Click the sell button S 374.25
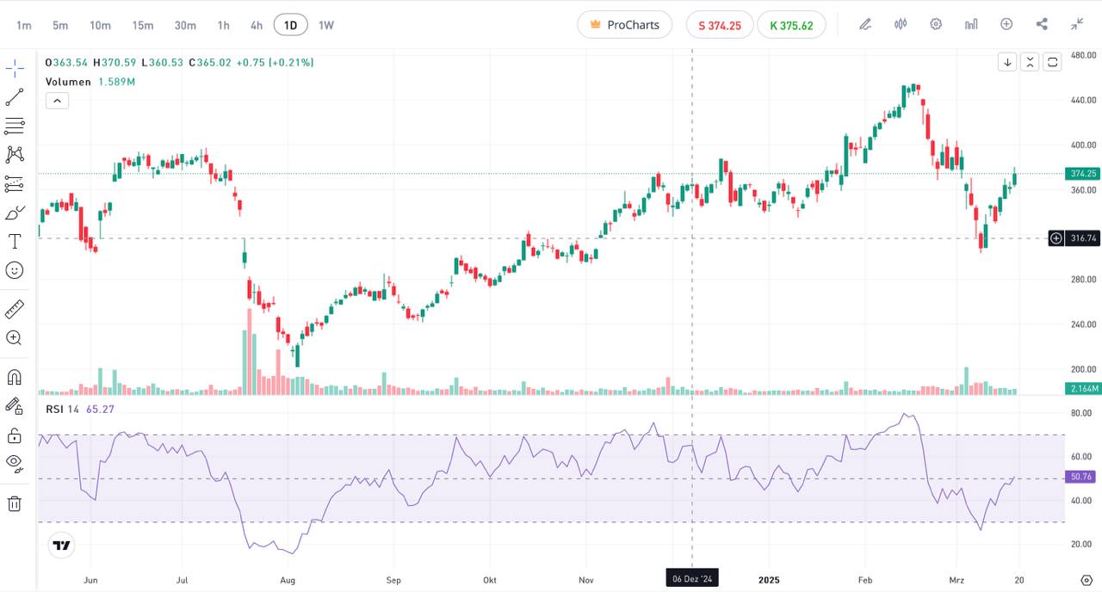Screen dimensions: 1102x598 point(719,25)
